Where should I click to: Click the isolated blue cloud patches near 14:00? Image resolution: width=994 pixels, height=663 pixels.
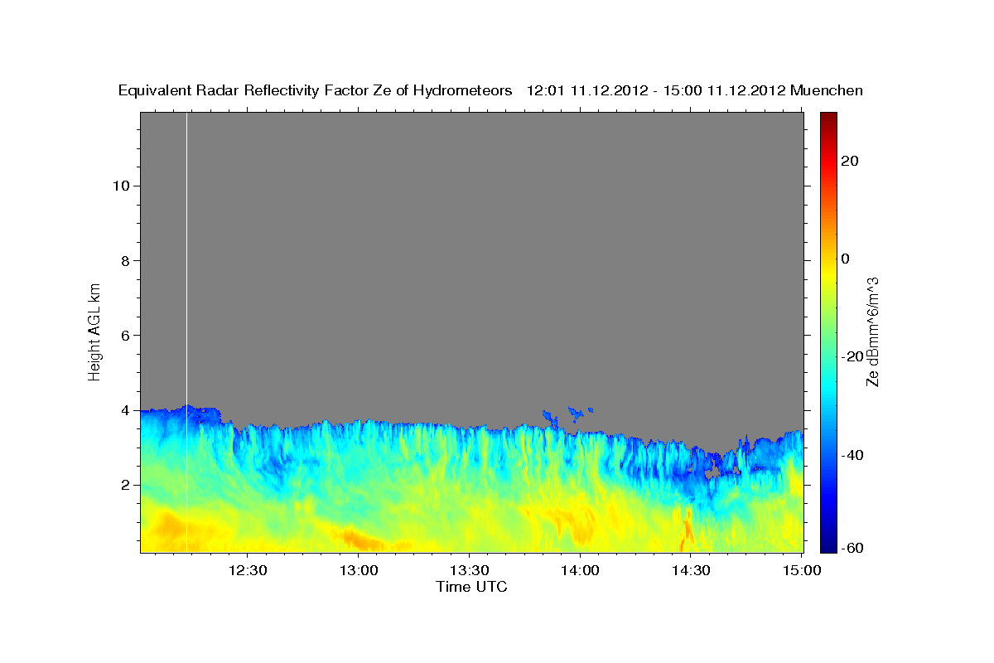568,414
